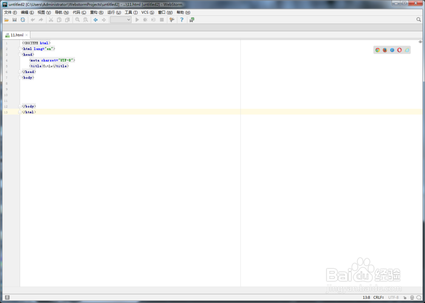The height and width of the screenshot is (303, 425).
Task: Open 11.html in Chrome browser
Action: pyautogui.click(x=377, y=50)
